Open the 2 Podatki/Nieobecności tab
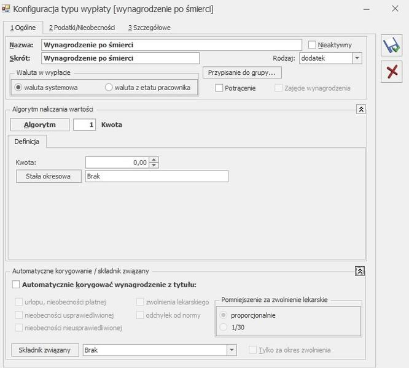Screen dimensions: 409x368 (x=82, y=28)
